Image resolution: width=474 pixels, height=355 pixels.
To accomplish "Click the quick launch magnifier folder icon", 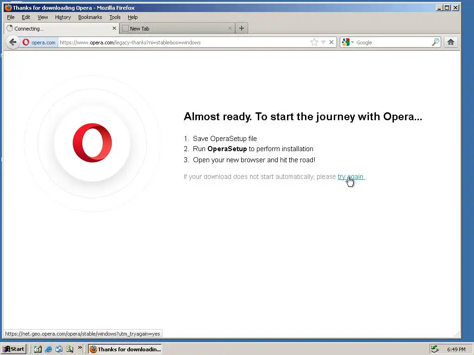I will (x=70, y=349).
